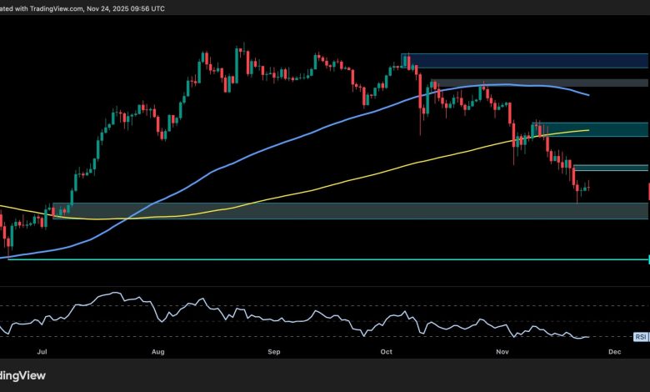
Task: Click the teal horizontal support line
Action: [x=333, y=259]
